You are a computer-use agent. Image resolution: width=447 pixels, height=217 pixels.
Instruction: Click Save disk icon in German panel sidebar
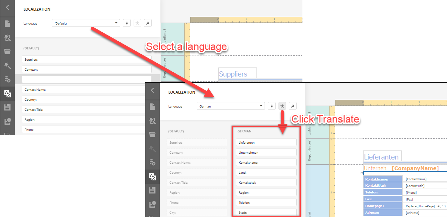coord(152,190)
